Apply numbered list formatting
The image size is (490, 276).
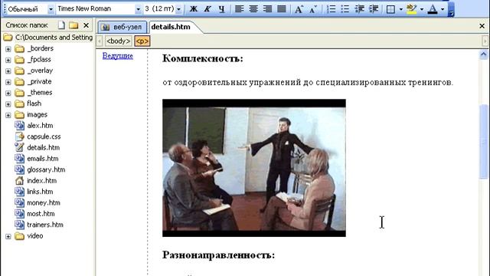click(x=331, y=8)
